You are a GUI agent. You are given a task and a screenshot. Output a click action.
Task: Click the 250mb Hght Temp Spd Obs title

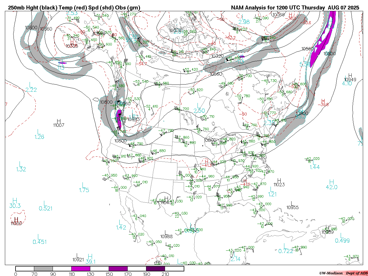point(74,8)
